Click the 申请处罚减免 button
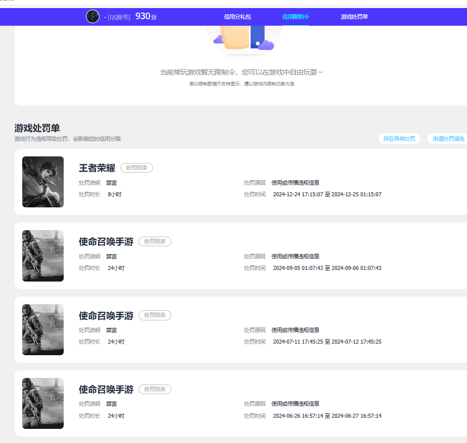The width and height of the screenshot is (467, 443). (448, 139)
